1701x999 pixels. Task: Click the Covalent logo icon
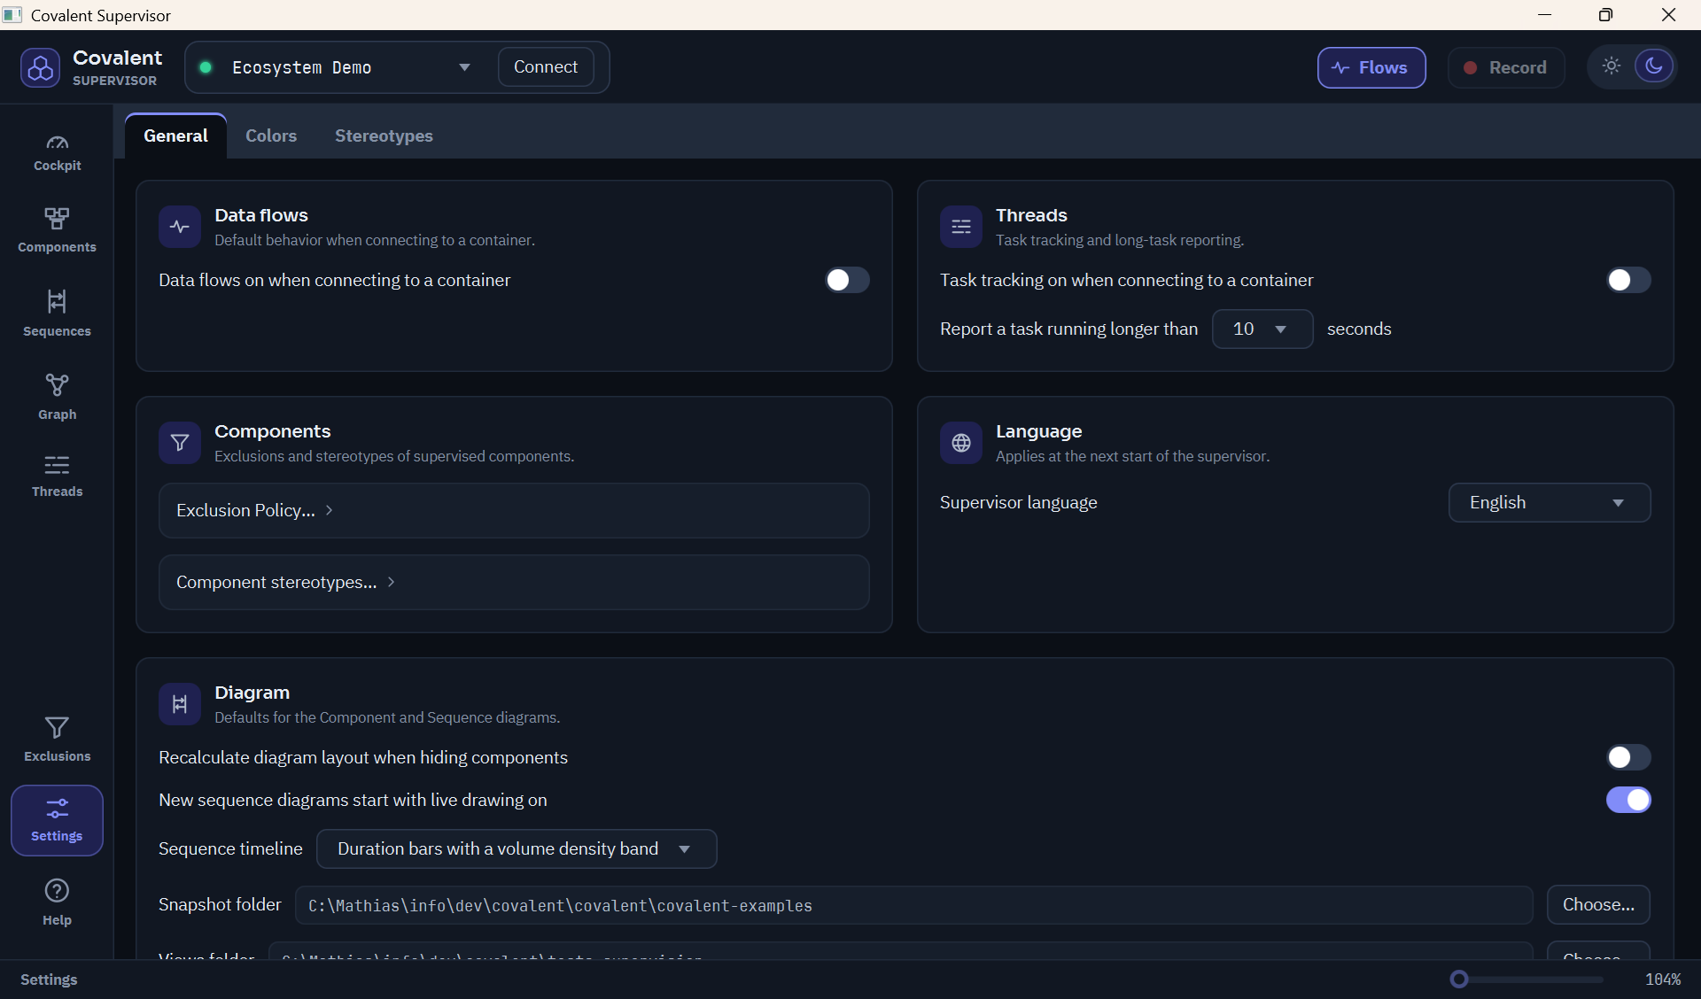(41, 67)
